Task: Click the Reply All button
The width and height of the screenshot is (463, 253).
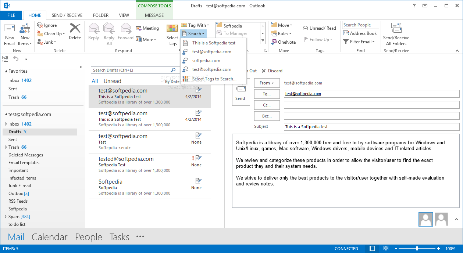Action: [x=109, y=34]
